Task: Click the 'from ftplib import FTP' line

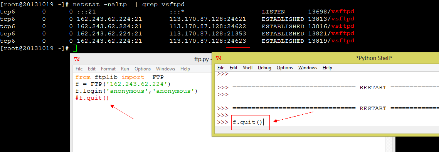Action: click(x=119, y=77)
